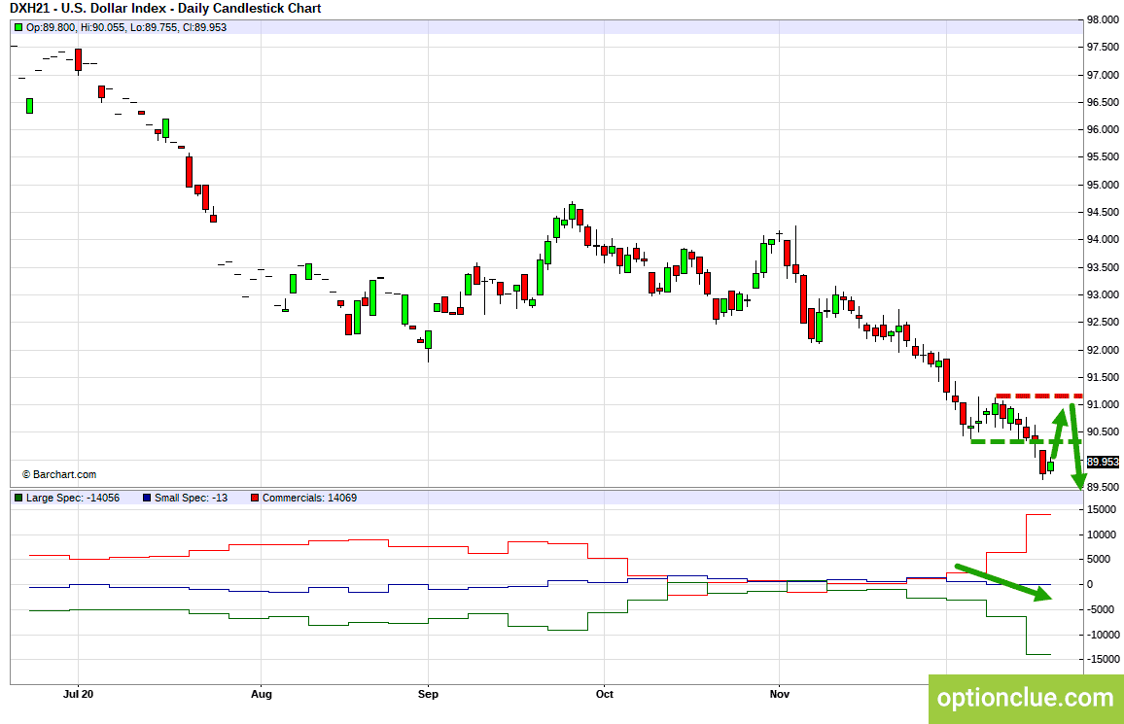Click the Small Spec blue legend swatch
The width and height of the screenshot is (1124, 724).
point(146,498)
